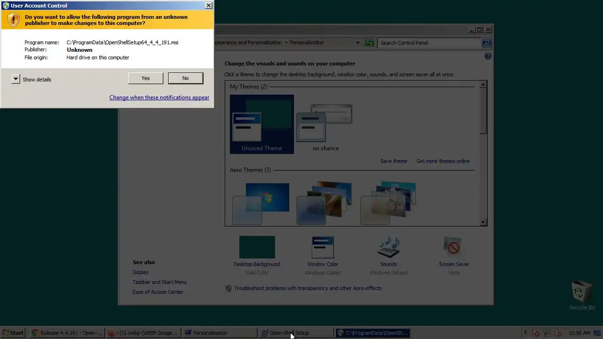This screenshot has width=603, height=339.
Task: Click search magnifier icon in Control Panel
Action: [486, 43]
